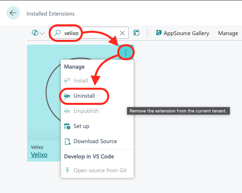The image size is (242, 193).
Task: Click the Download Source document icon
Action: (x=67, y=141)
